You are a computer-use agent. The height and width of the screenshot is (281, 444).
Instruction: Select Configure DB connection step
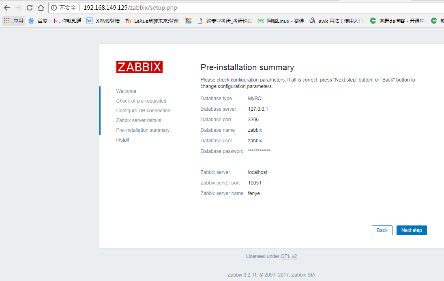[143, 110]
